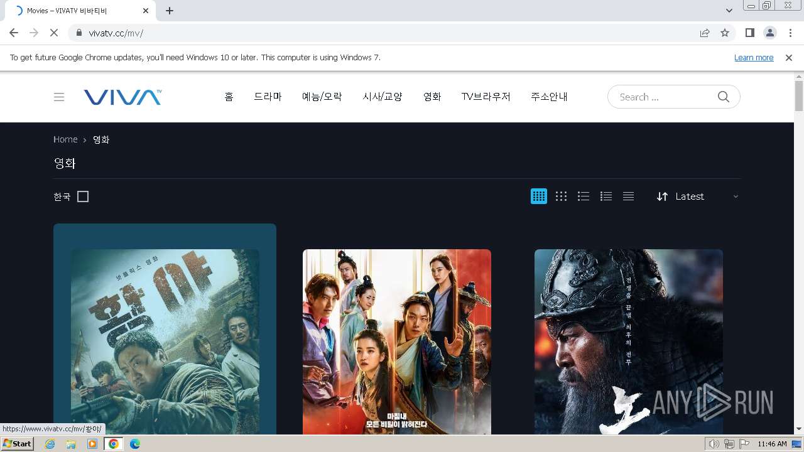View site security lock info
This screenshot has height=452, width=804.
[x=79, y=33]
